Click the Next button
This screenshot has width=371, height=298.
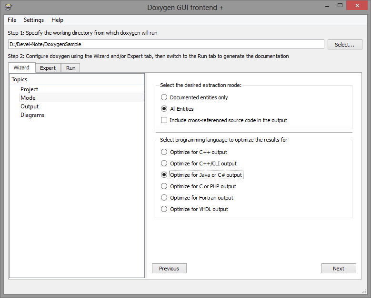coord(339,269)
